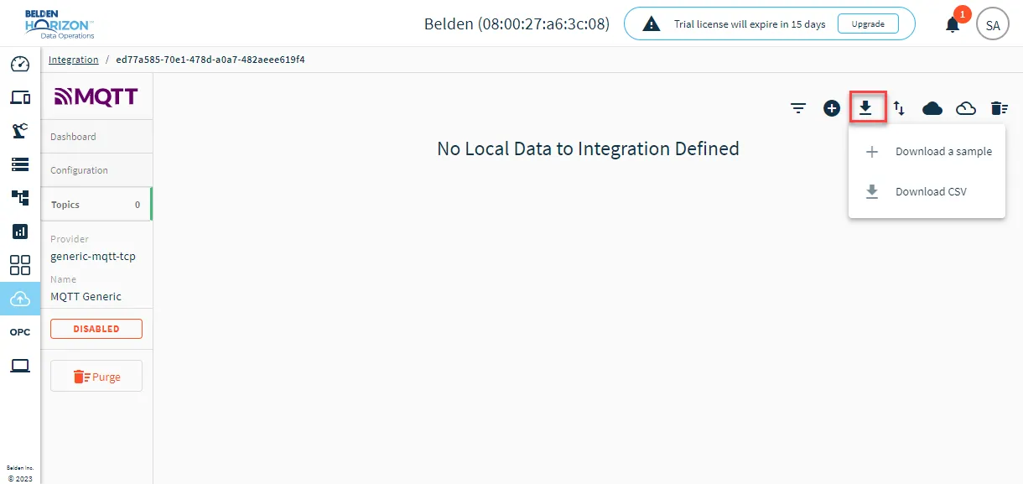Viewport: 1023px width, 484px height.
Task: Click the integration ID in the breadcrumb
Action: coord(210,60)
